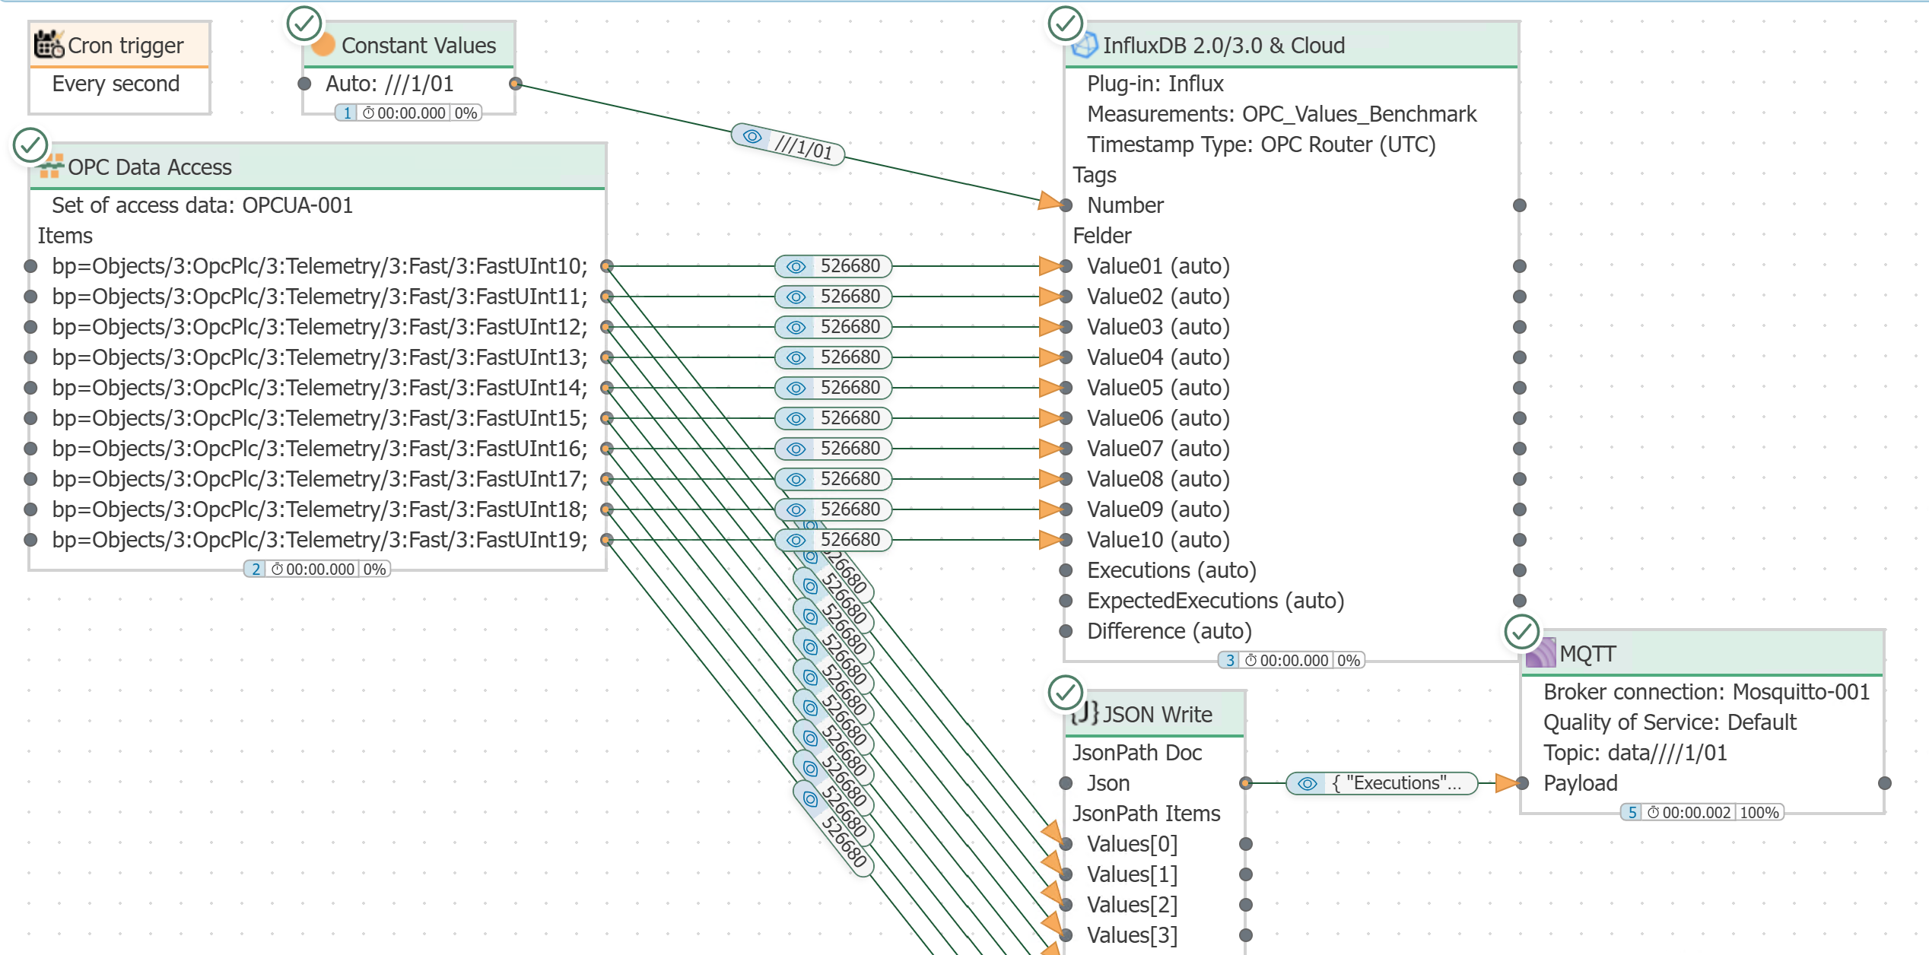Click the item ending FastUInt15;
This screenshot has height=955, width=1929.
[319, 418]
